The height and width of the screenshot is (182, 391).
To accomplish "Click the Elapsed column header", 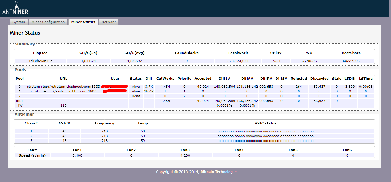I will coord(40,53).
